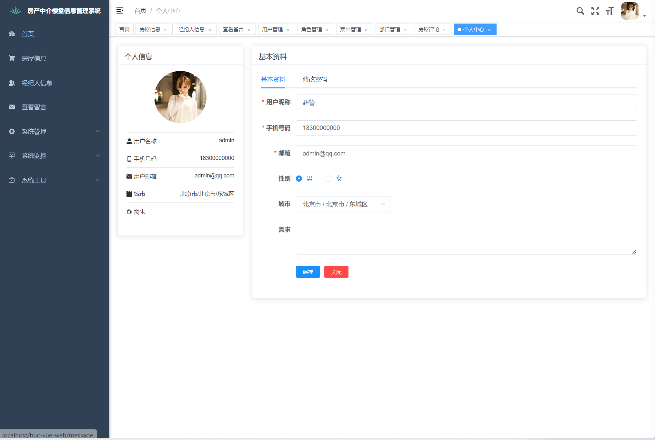The width and height of the screenshot is (655, 440).
Task: Click the dashboard icon next to 首页
Action: pyautogui.click(x=12, y=34)
